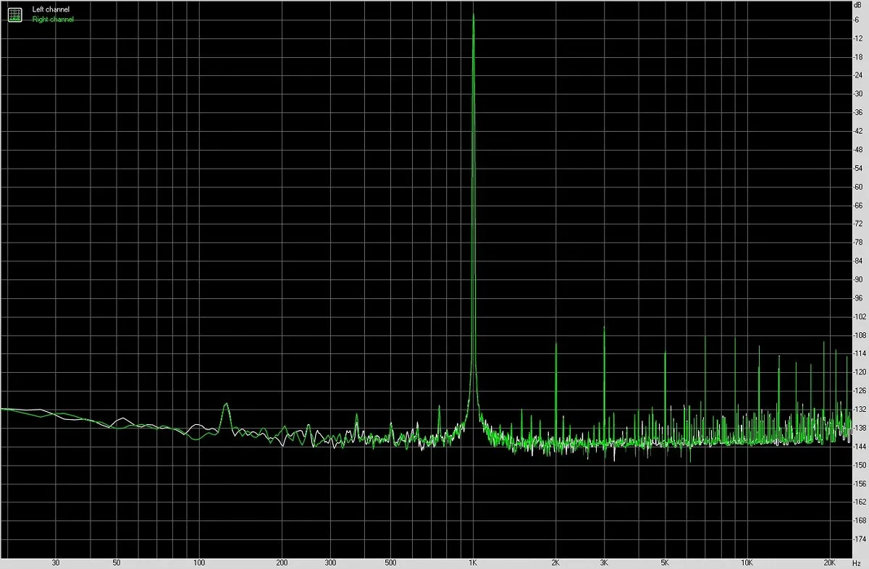
Task: Click the "-60" dB scale label
Action: (x=859, y=187)
